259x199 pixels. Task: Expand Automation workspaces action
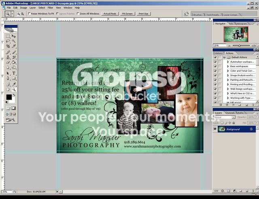coord(228,62)
